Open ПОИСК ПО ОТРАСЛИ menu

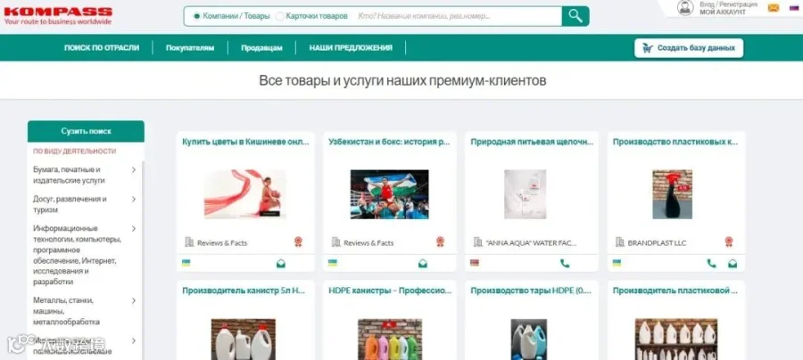(x=102, y=47)
